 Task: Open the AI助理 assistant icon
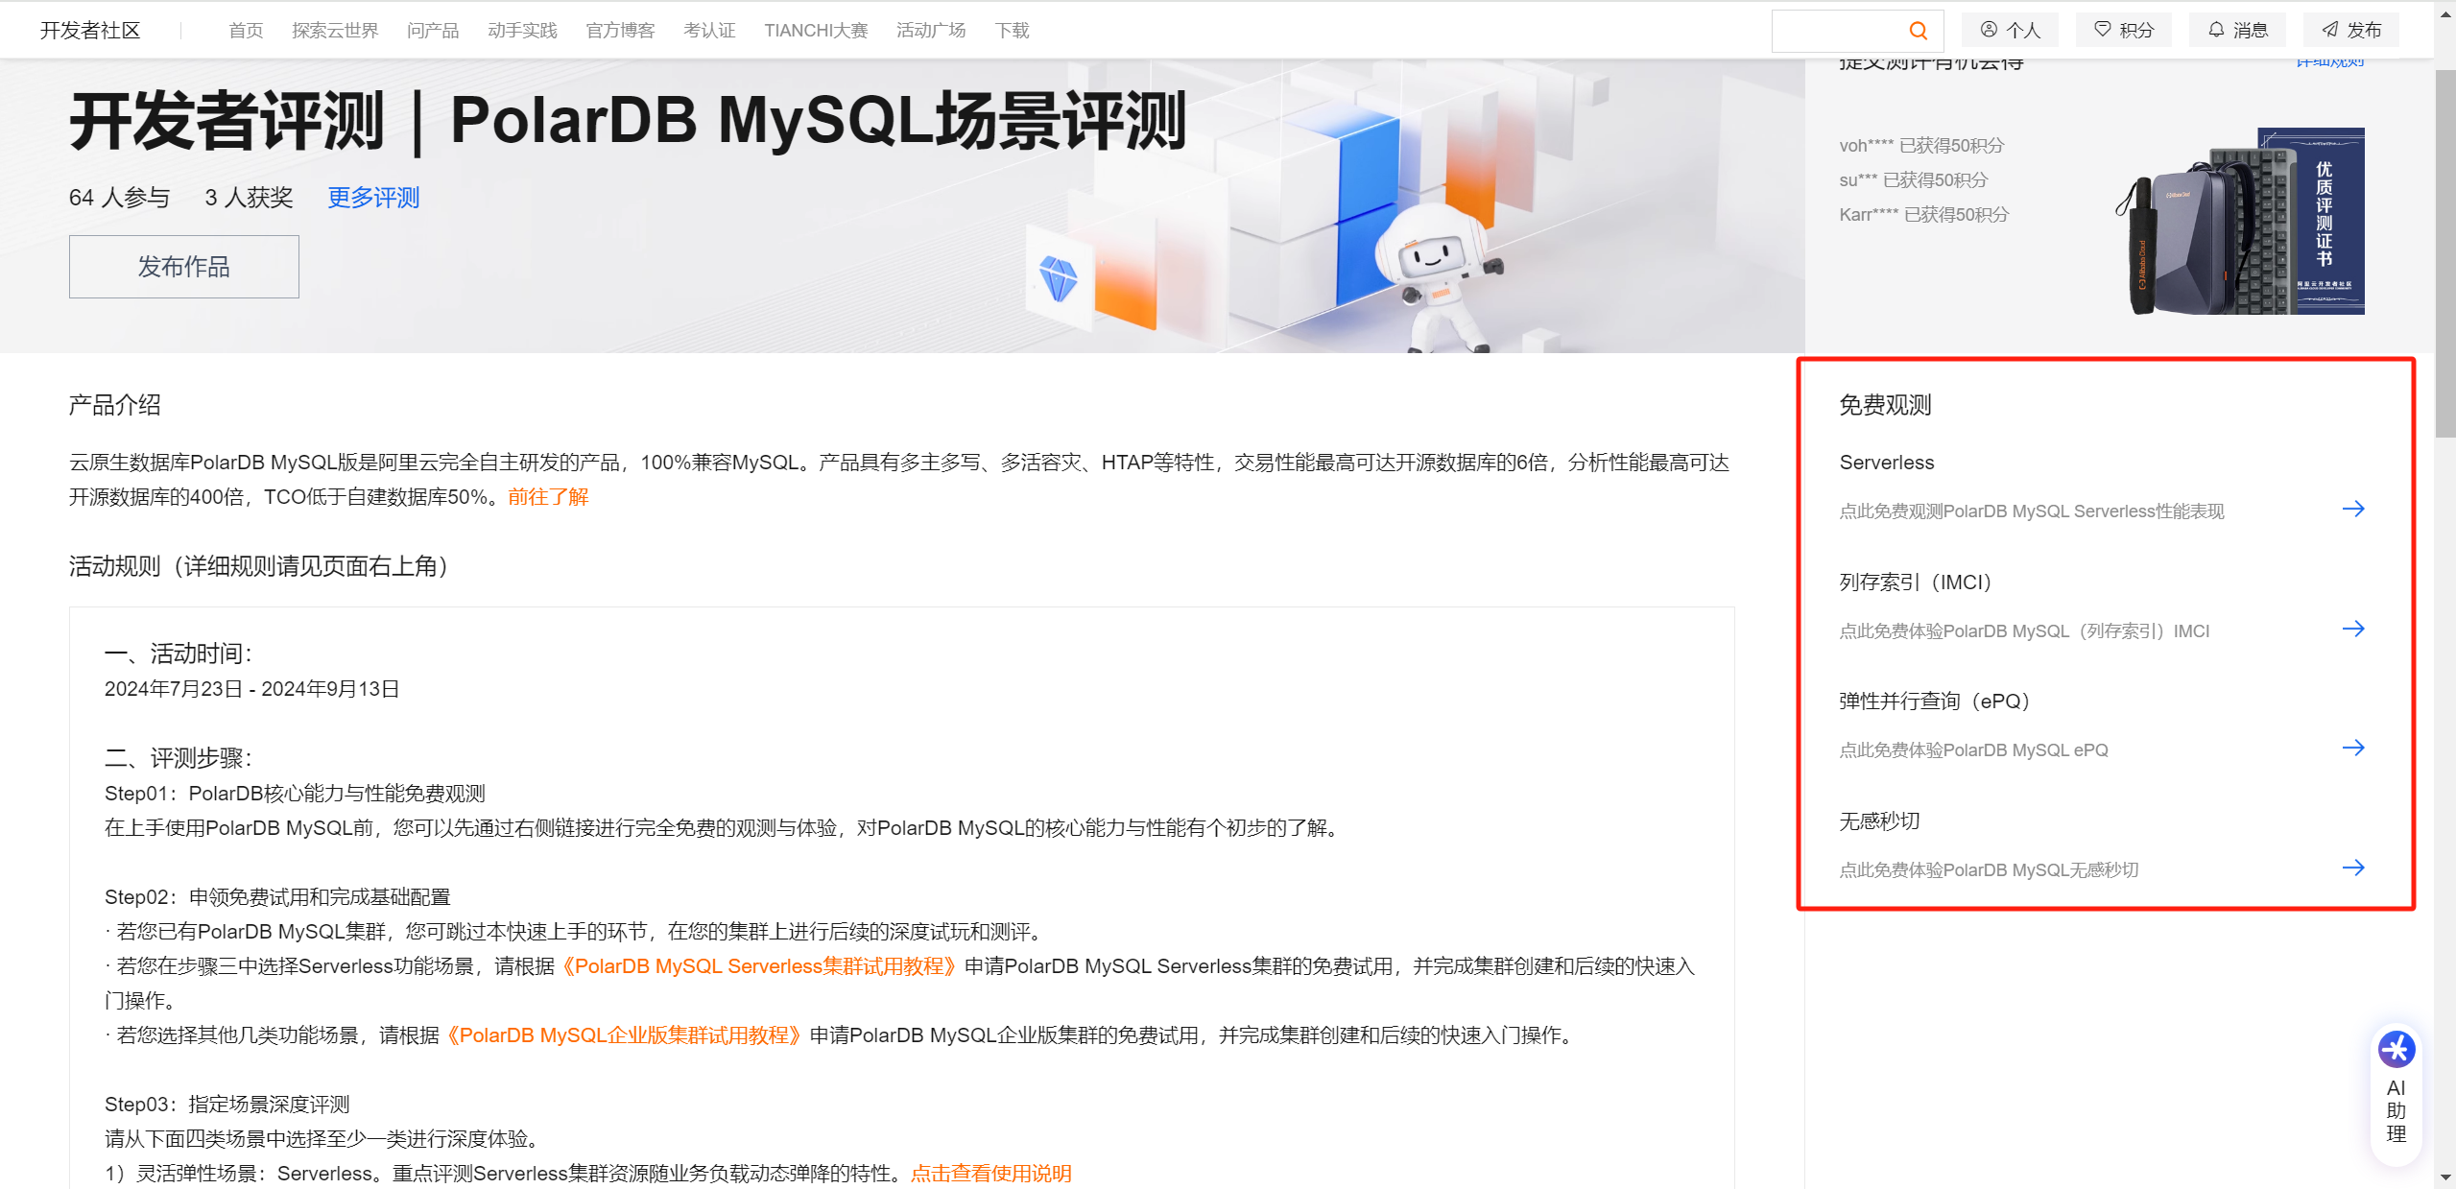(2396, 1049)
